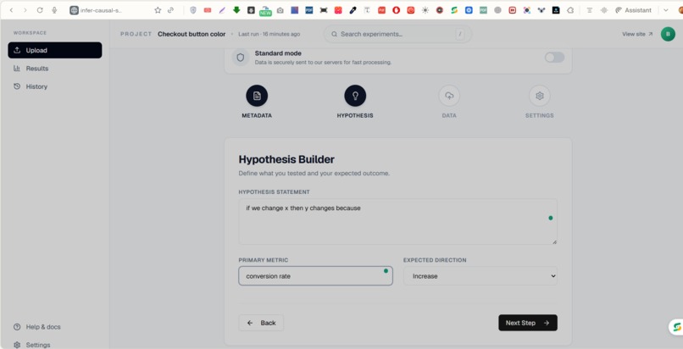Click the extension with NEW badge

pos(265,11)
